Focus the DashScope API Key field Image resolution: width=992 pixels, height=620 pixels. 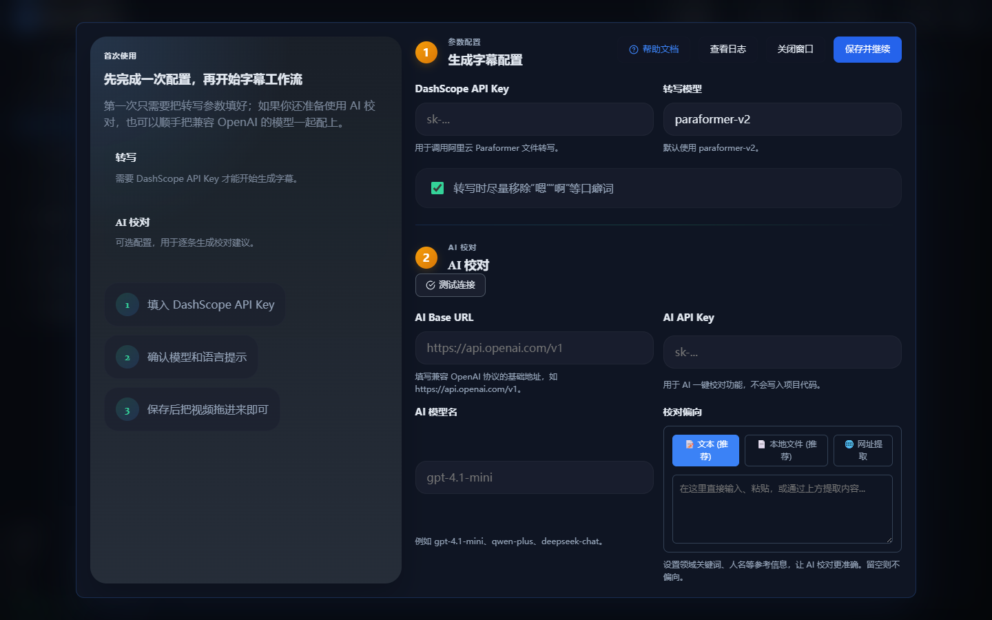535,119
